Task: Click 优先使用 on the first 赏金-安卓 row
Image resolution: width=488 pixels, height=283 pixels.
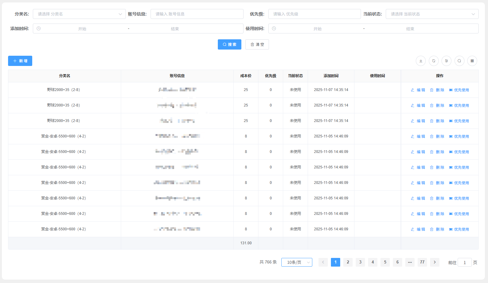Action: click(x=459, y=137)
